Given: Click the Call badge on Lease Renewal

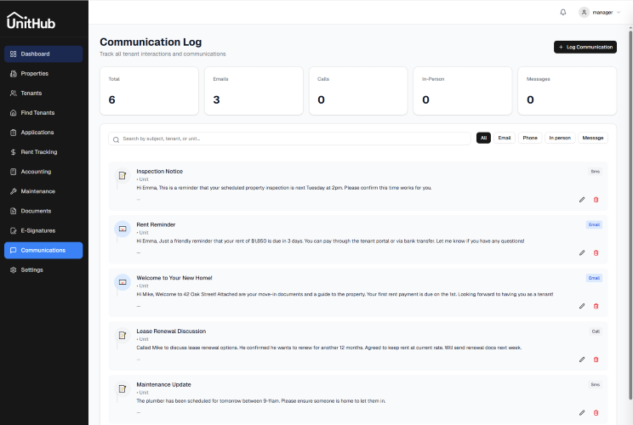Looking at the screenshot, I should pyautogui.click(x=596, y=331).
